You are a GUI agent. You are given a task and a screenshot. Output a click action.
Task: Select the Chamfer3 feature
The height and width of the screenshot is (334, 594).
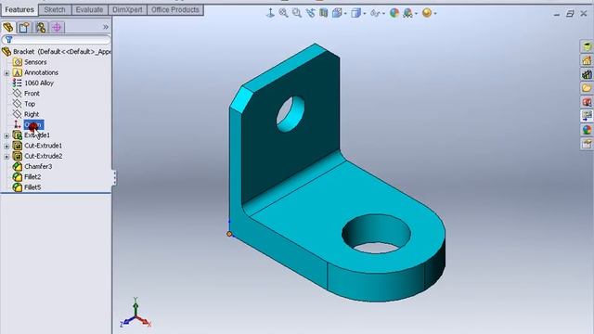[32, 166]
